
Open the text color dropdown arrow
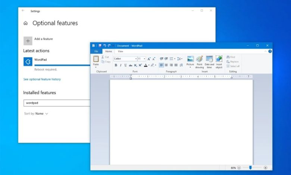[149, 65]
